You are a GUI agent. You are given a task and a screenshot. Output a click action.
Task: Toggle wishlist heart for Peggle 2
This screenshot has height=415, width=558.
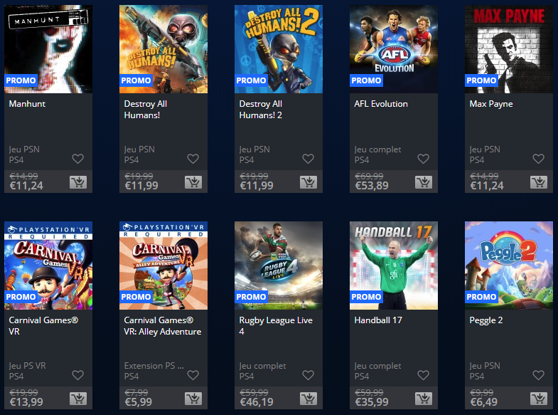pos(538,374)
